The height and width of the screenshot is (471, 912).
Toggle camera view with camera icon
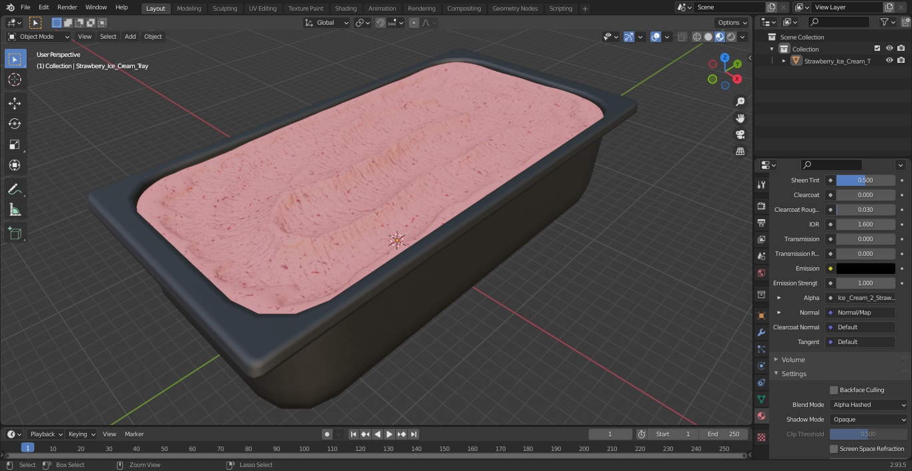(740, 135)
